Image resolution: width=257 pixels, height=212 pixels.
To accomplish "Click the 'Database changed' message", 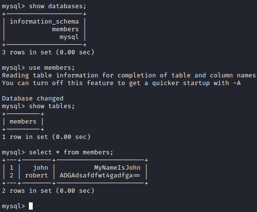I will (x=33, y=99).
